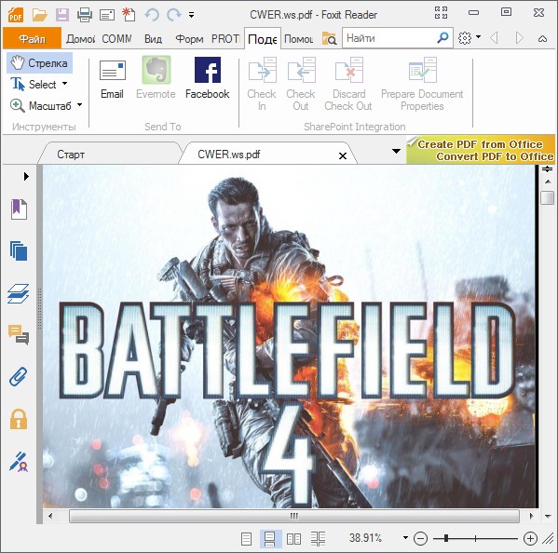Open the Comments panel icon
This screenshot has height=553, width=558.
click(x=19, y=334)
